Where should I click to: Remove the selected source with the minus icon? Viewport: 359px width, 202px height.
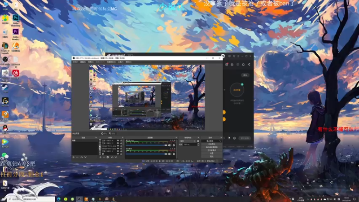pyautogui.click(x=104, y=157)
